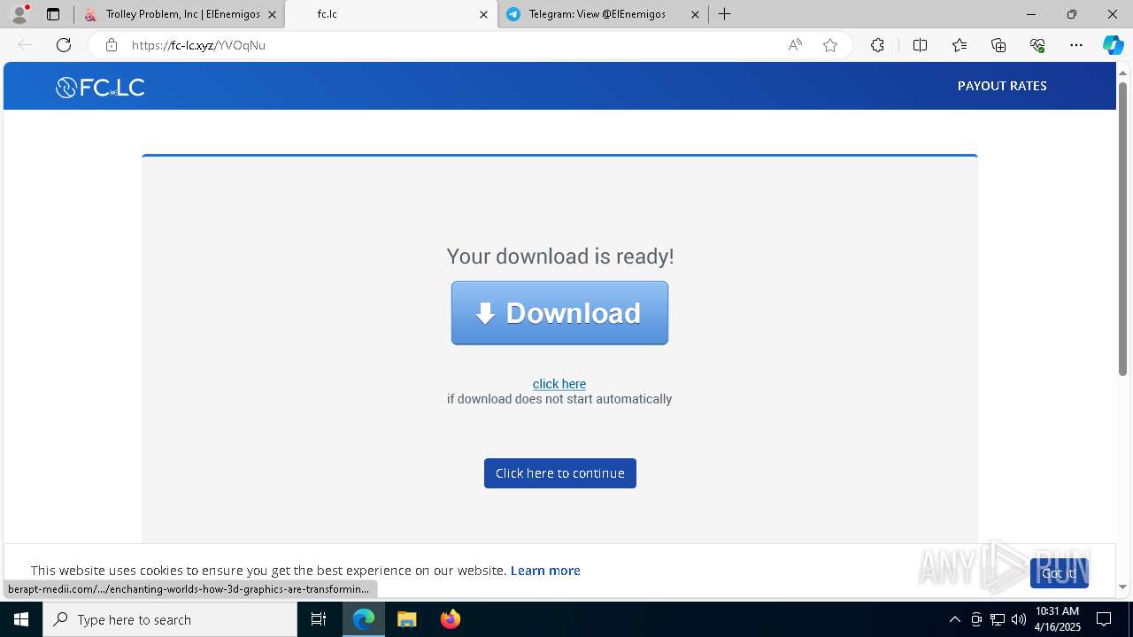
Task: Open File Explorer from the taskbar
Action: 406,619
